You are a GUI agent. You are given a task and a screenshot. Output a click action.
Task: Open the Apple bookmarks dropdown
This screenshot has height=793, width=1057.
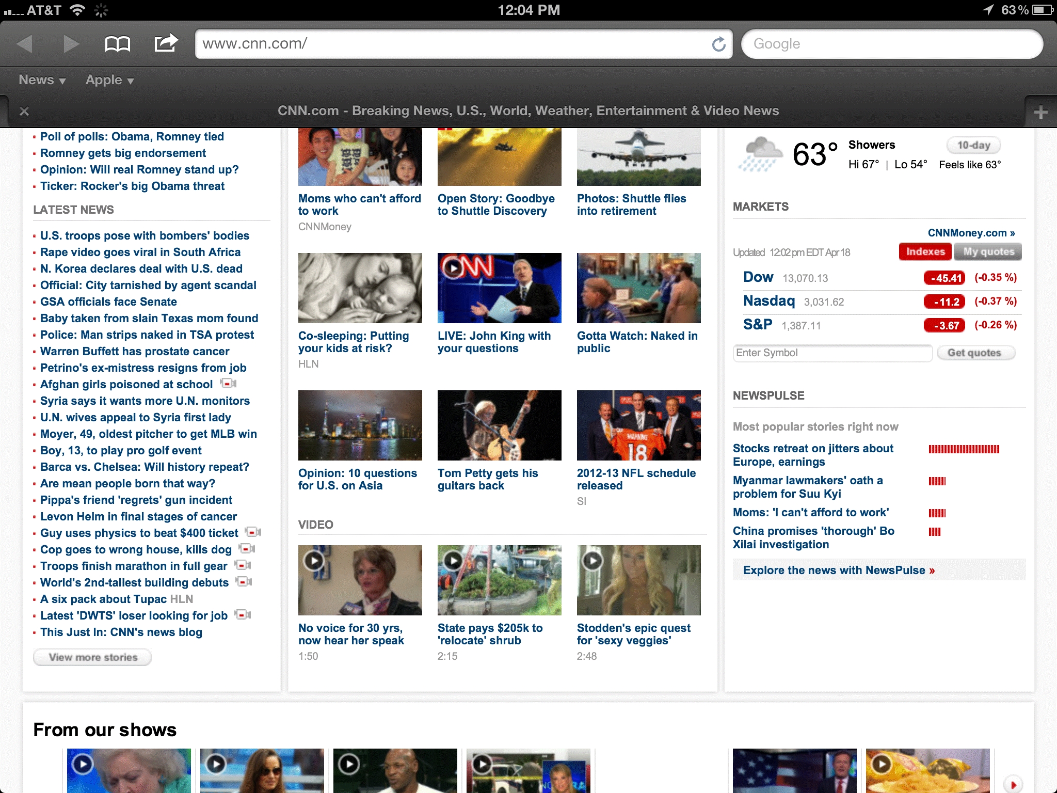(x=110, y=80)
